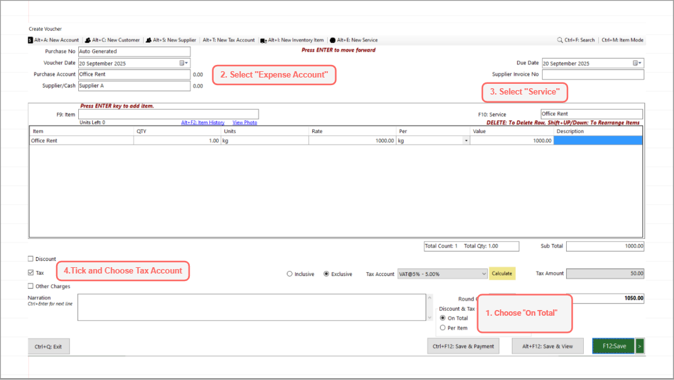Choose Alt+S: New Supplier toolbar label

click(175, 40)
